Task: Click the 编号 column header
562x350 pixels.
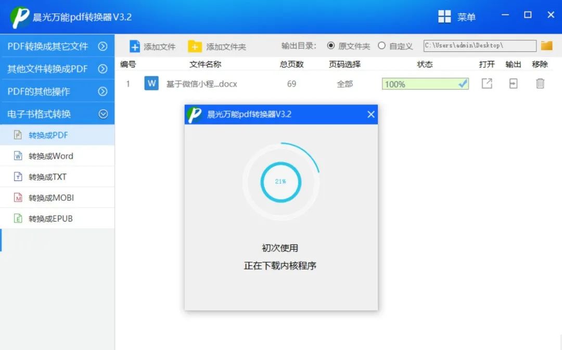Action: click(x=128, y=64)
